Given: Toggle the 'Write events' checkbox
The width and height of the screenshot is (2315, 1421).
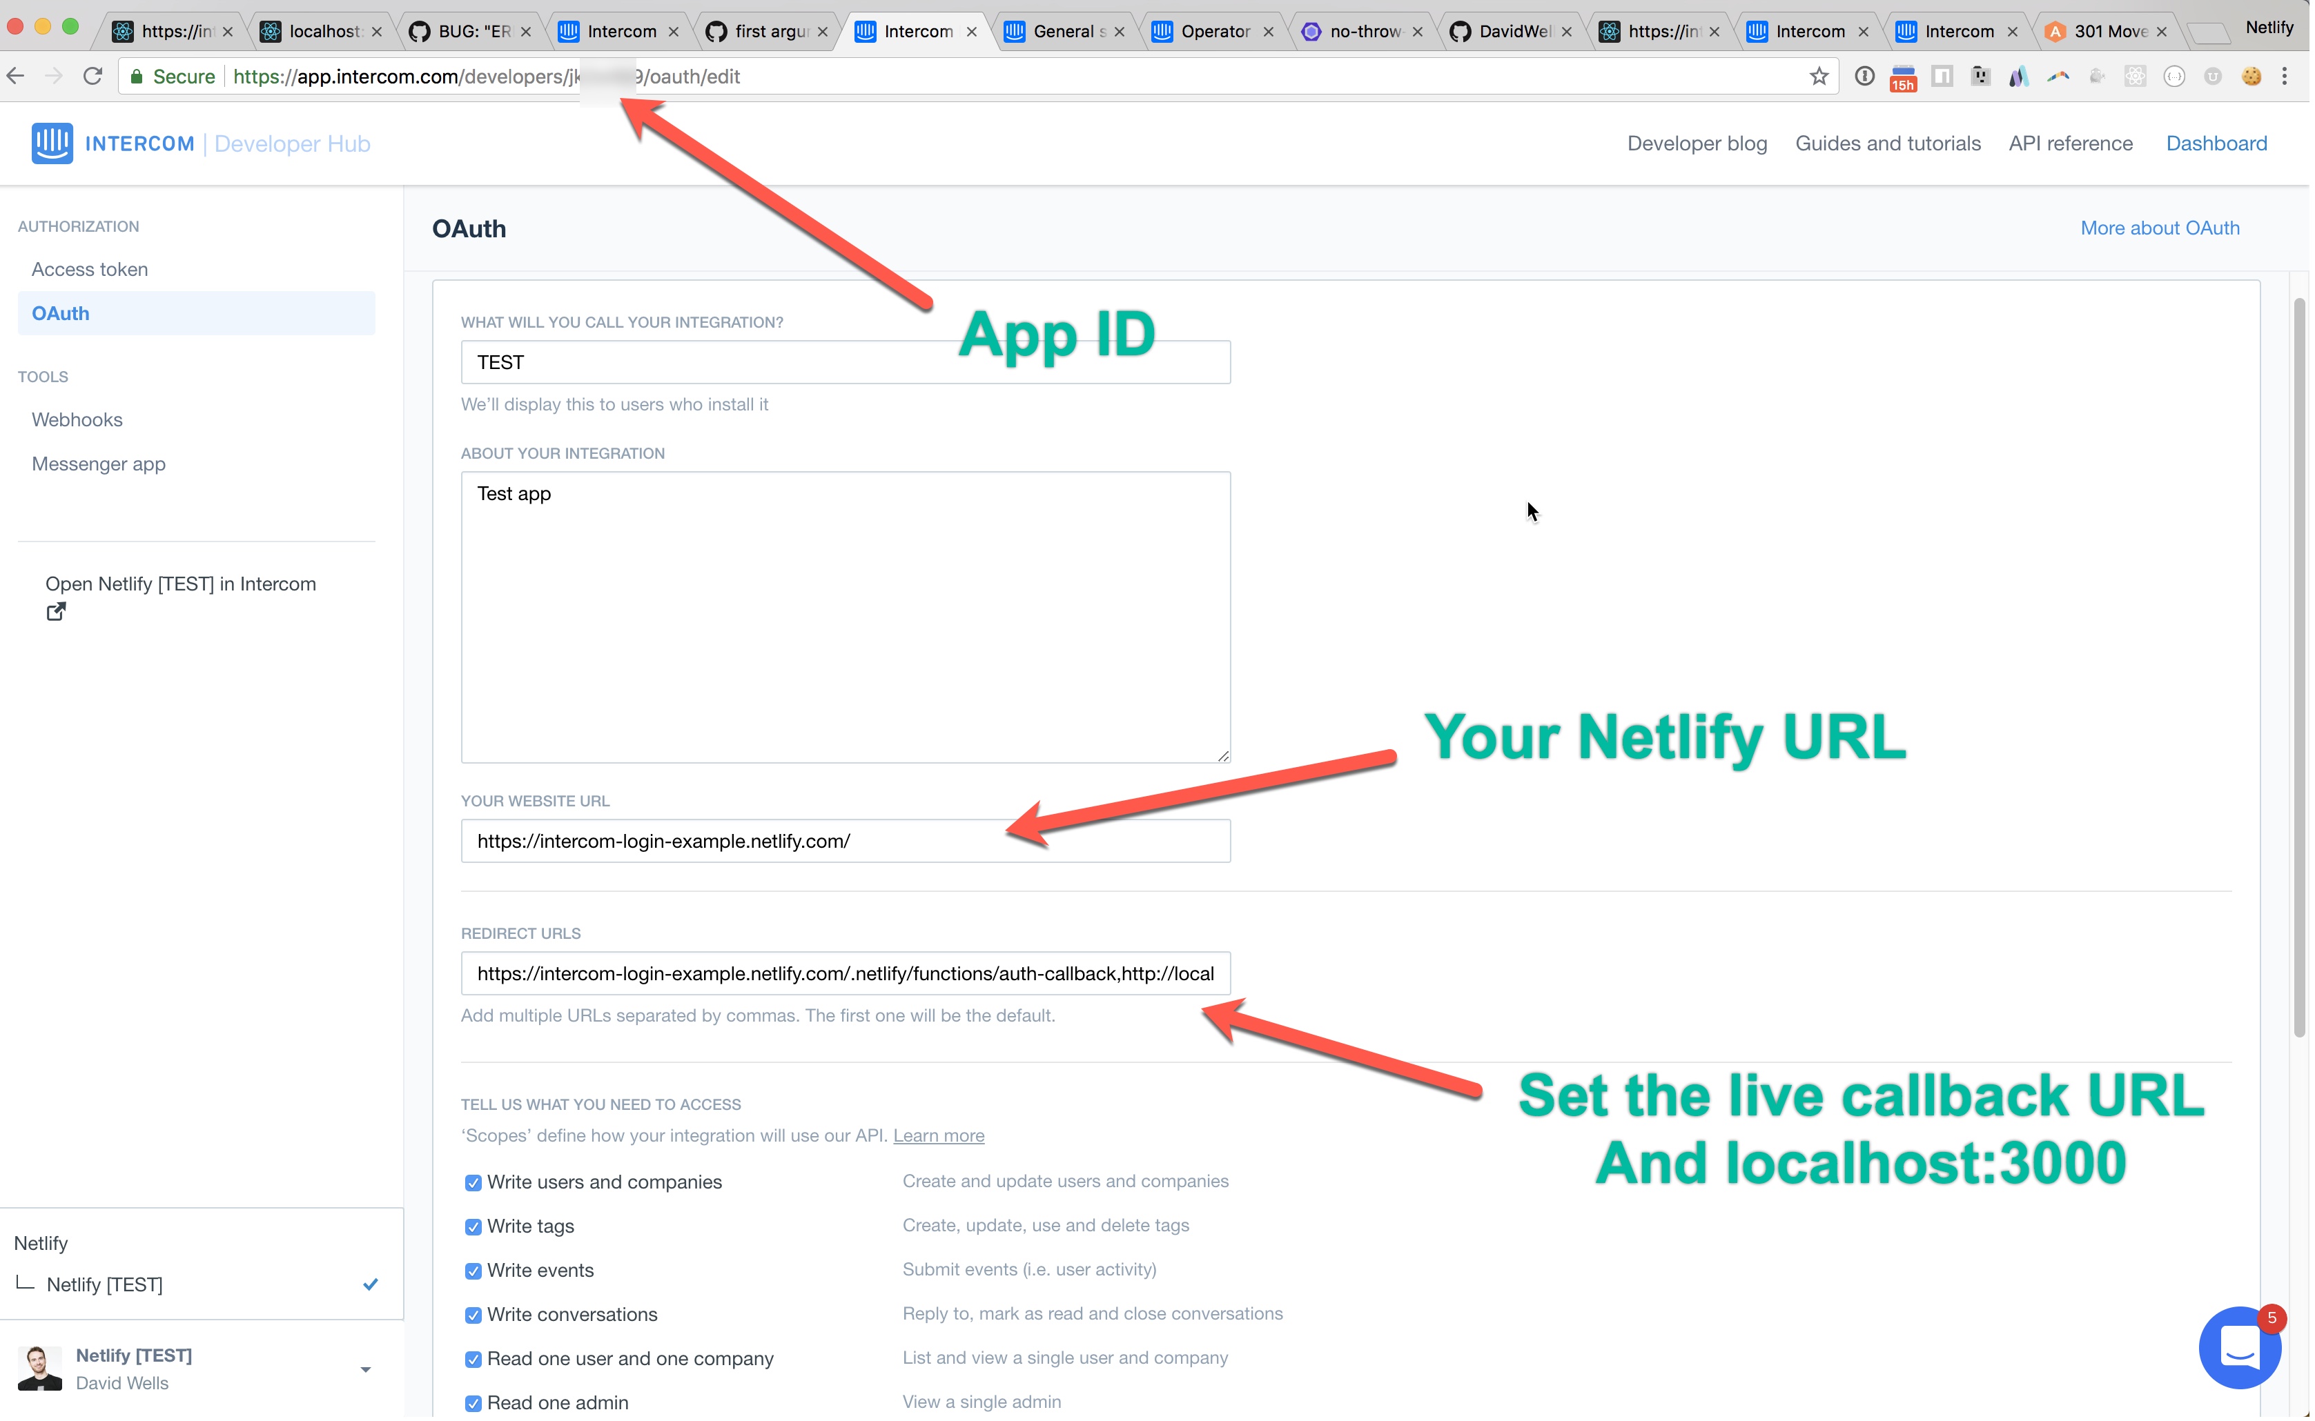Looking at the screenshot, I should pos(474,1273).
